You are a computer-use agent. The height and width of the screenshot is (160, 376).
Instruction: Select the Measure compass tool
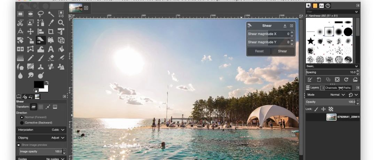pos(20,32)
